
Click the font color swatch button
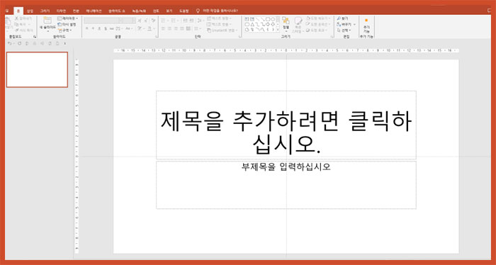[x=150, y=28]
